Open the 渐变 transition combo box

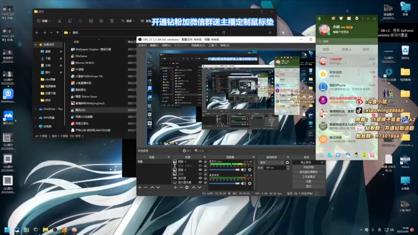point(271,162)
